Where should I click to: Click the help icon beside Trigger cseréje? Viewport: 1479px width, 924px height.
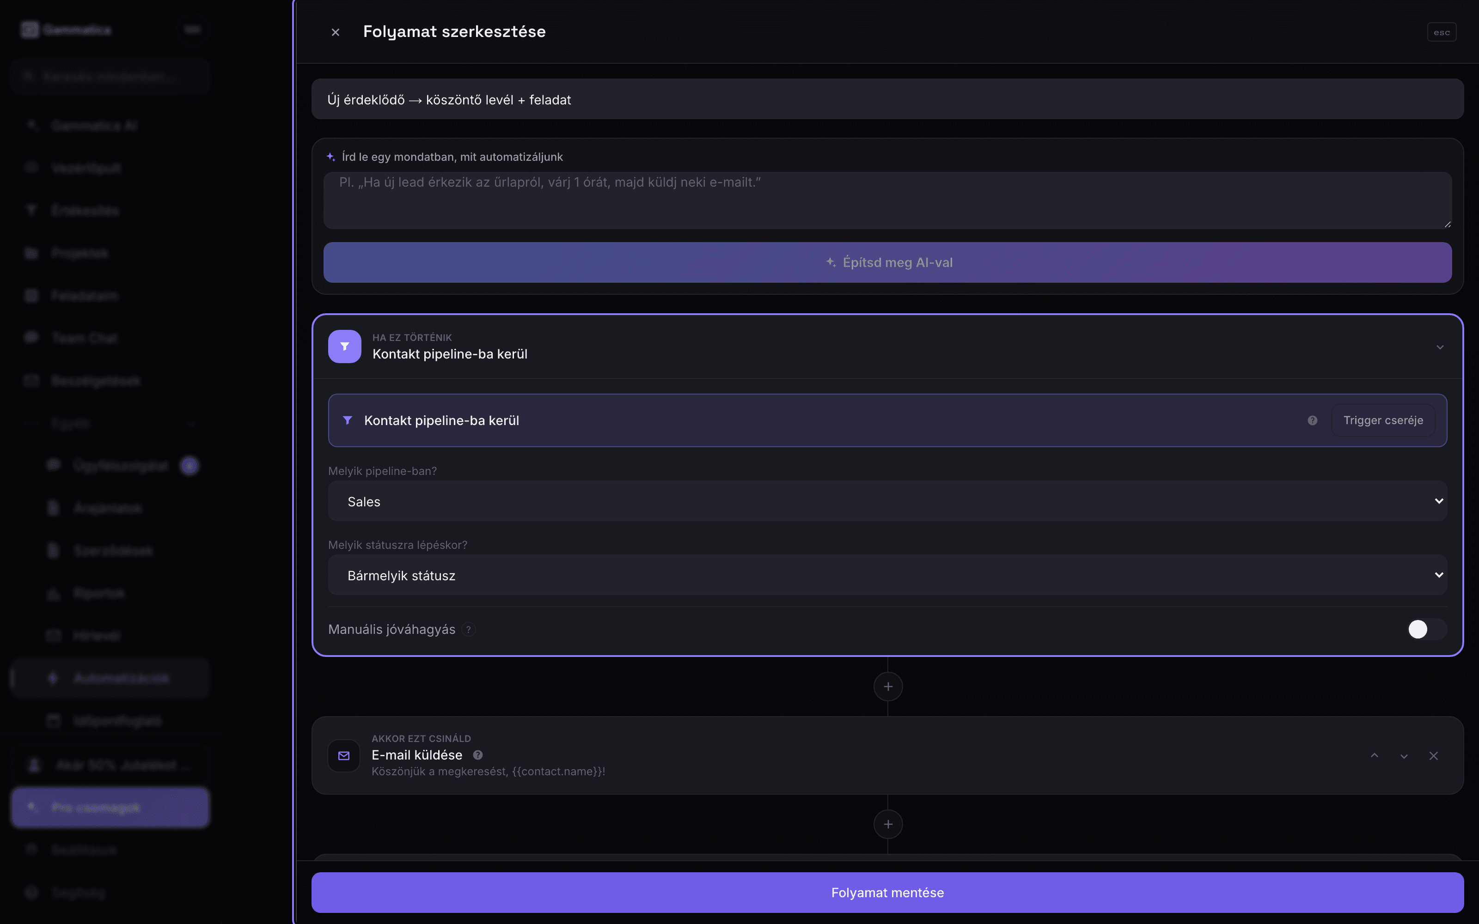pos(1312,420)
